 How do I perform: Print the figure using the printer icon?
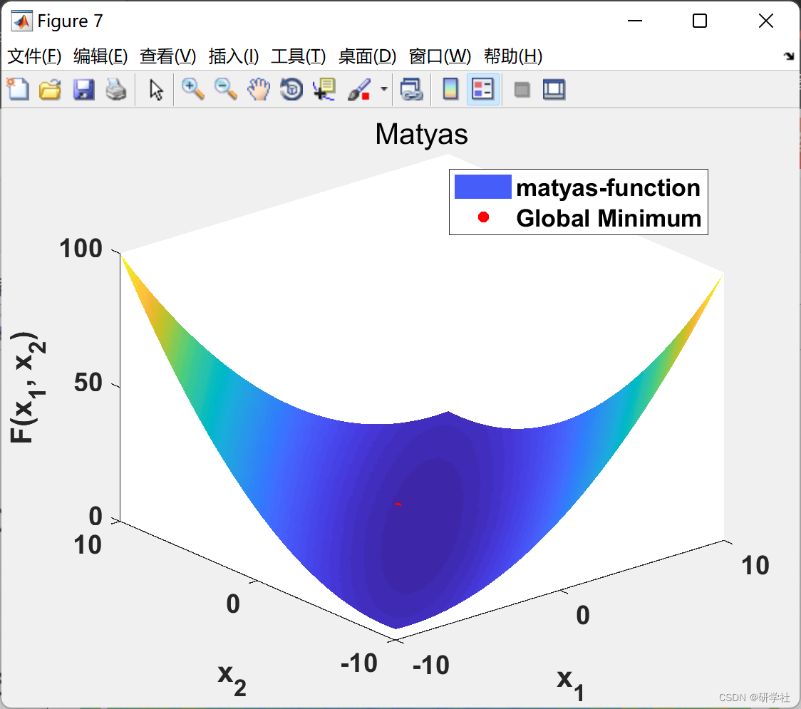[116, 89]
